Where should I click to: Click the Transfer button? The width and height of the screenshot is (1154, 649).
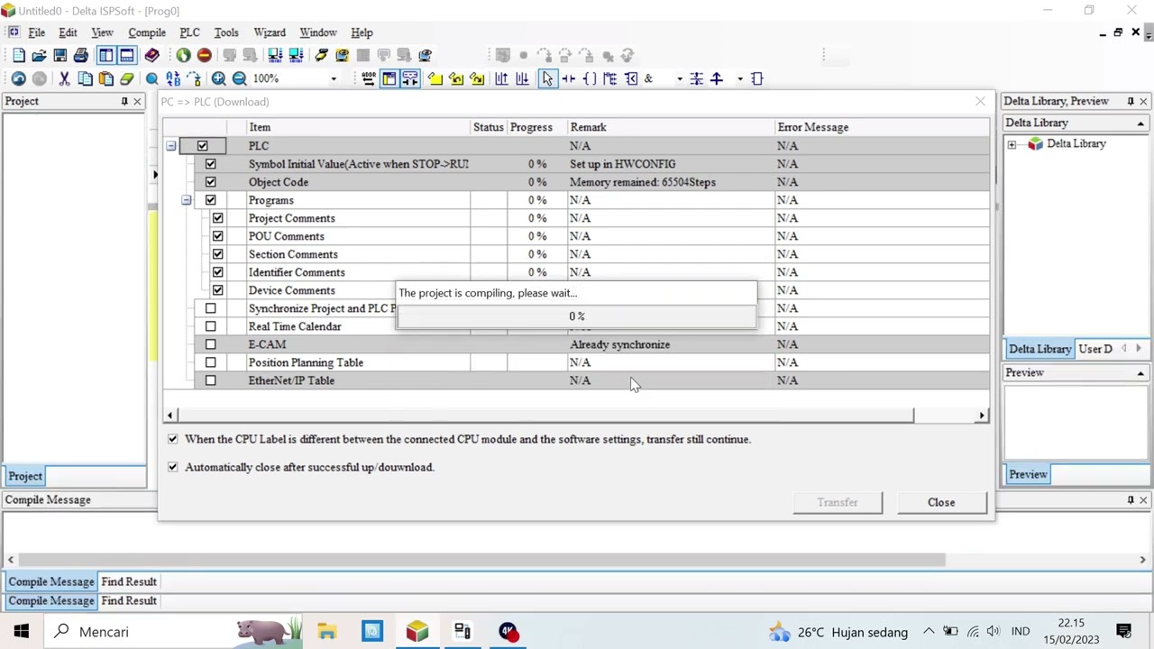pos(838,502)
